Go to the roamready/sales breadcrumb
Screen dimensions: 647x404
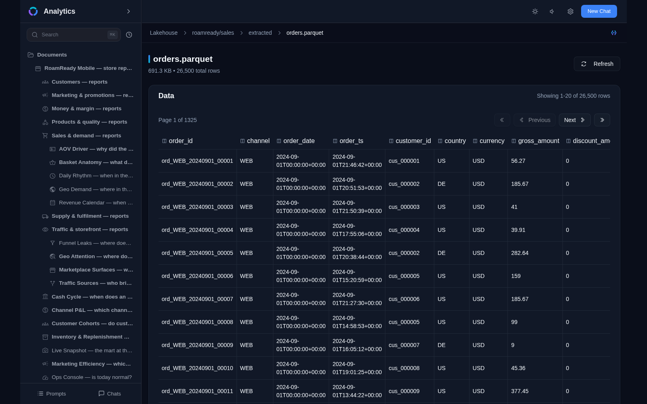click(213, 33)
